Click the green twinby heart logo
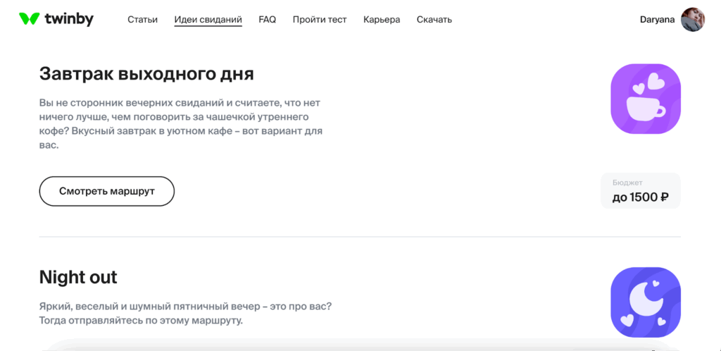The height and width of the screenshot is (351, 721). (29, 19)
